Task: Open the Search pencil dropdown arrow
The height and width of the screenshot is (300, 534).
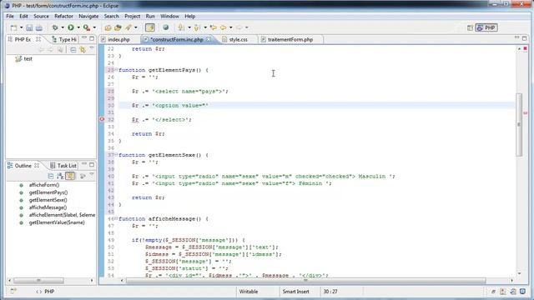Action: [x=136, y=27]
